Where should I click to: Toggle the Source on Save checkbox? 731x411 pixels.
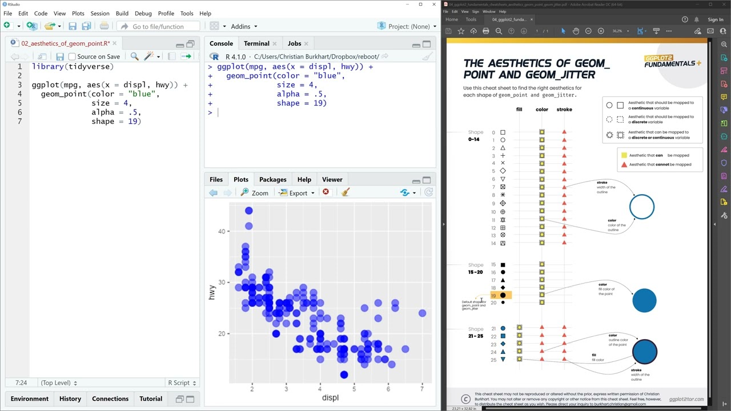(x=72, y=57)
